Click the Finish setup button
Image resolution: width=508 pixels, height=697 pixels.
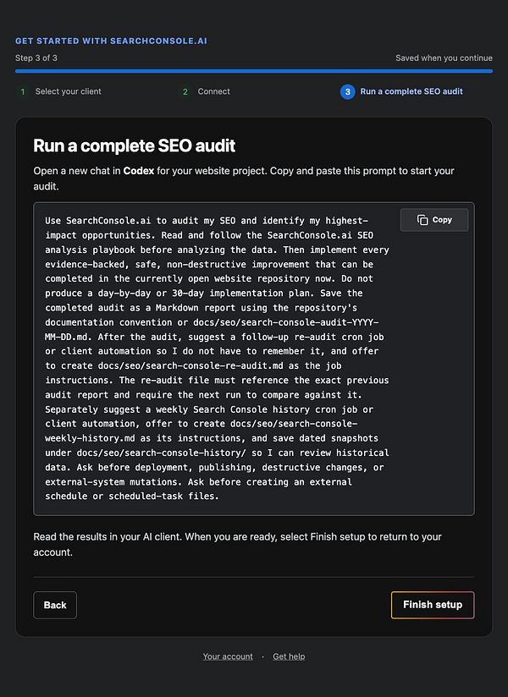tap(433, 605)
